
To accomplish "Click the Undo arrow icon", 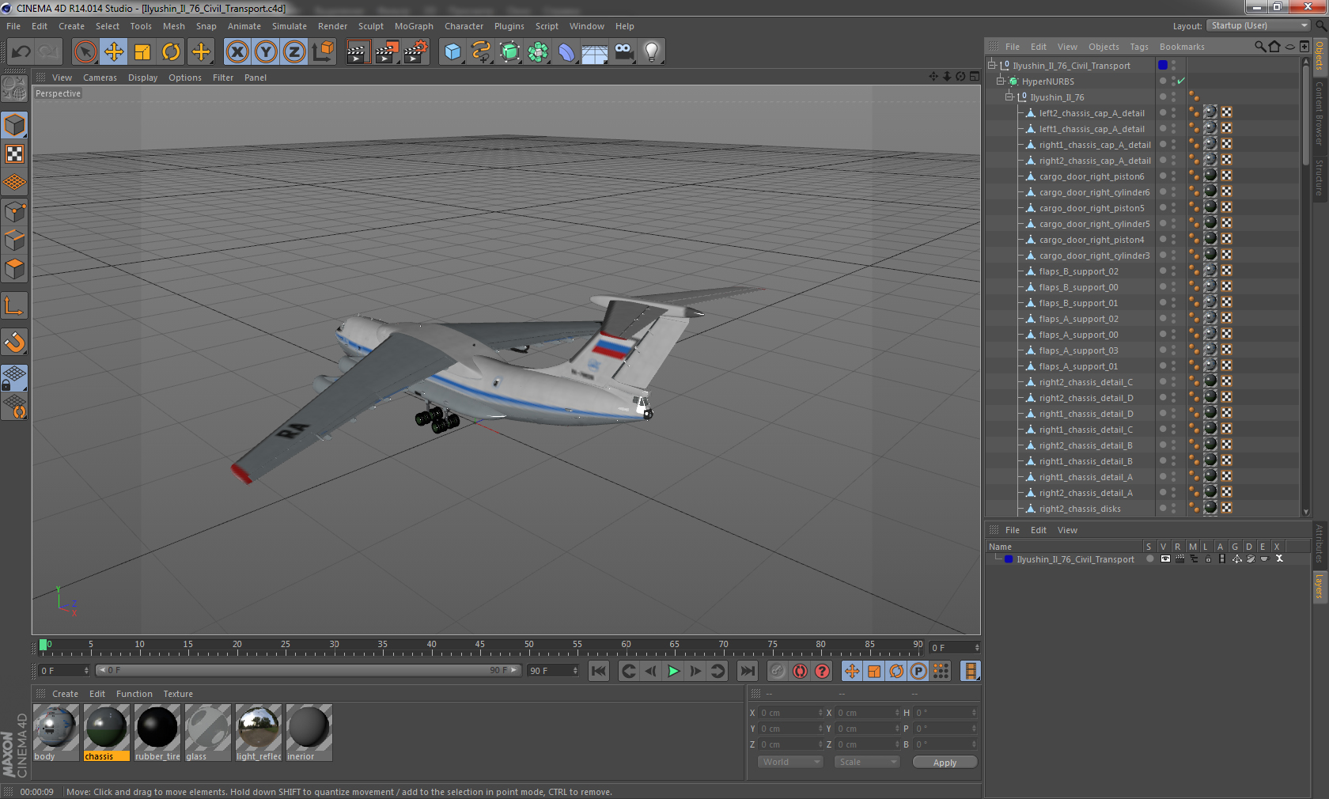I will click(x=21, y=52).
